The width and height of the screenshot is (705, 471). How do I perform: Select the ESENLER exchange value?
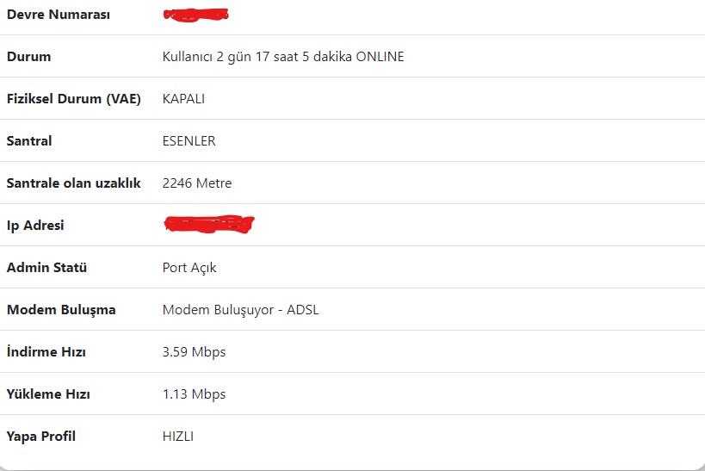coord(189,141)
